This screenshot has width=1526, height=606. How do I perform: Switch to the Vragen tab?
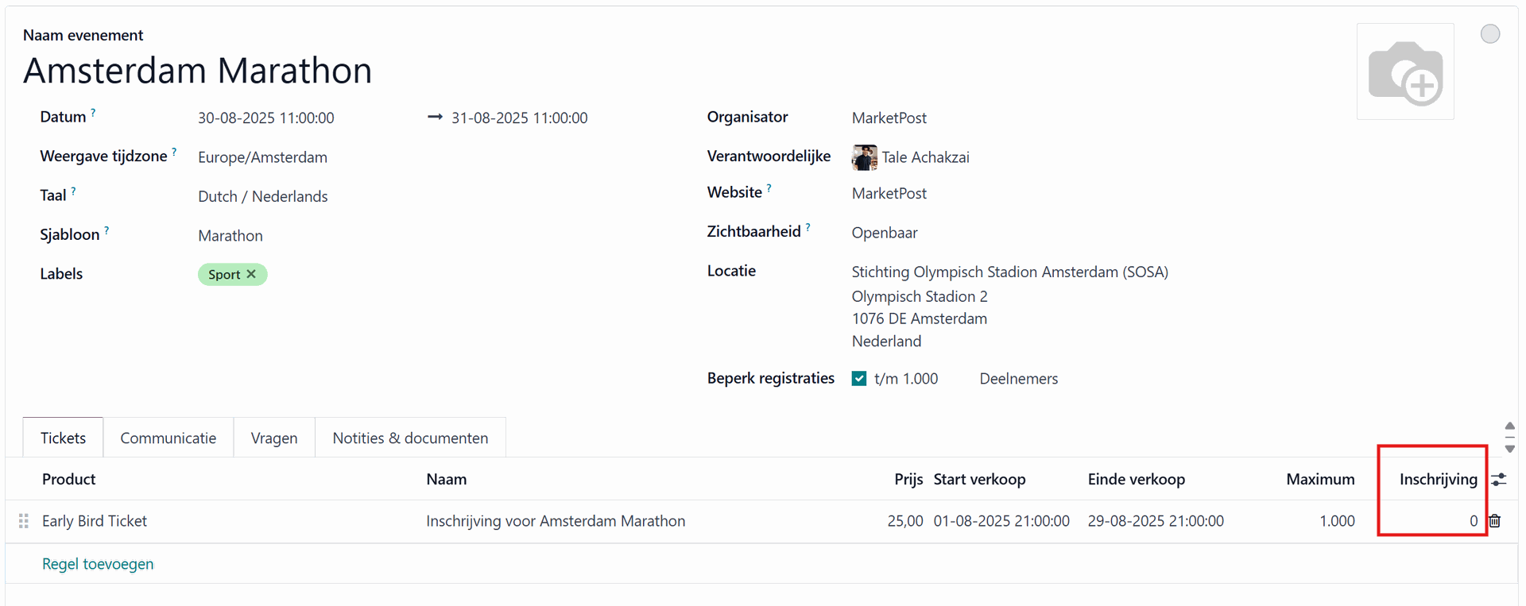274,438
